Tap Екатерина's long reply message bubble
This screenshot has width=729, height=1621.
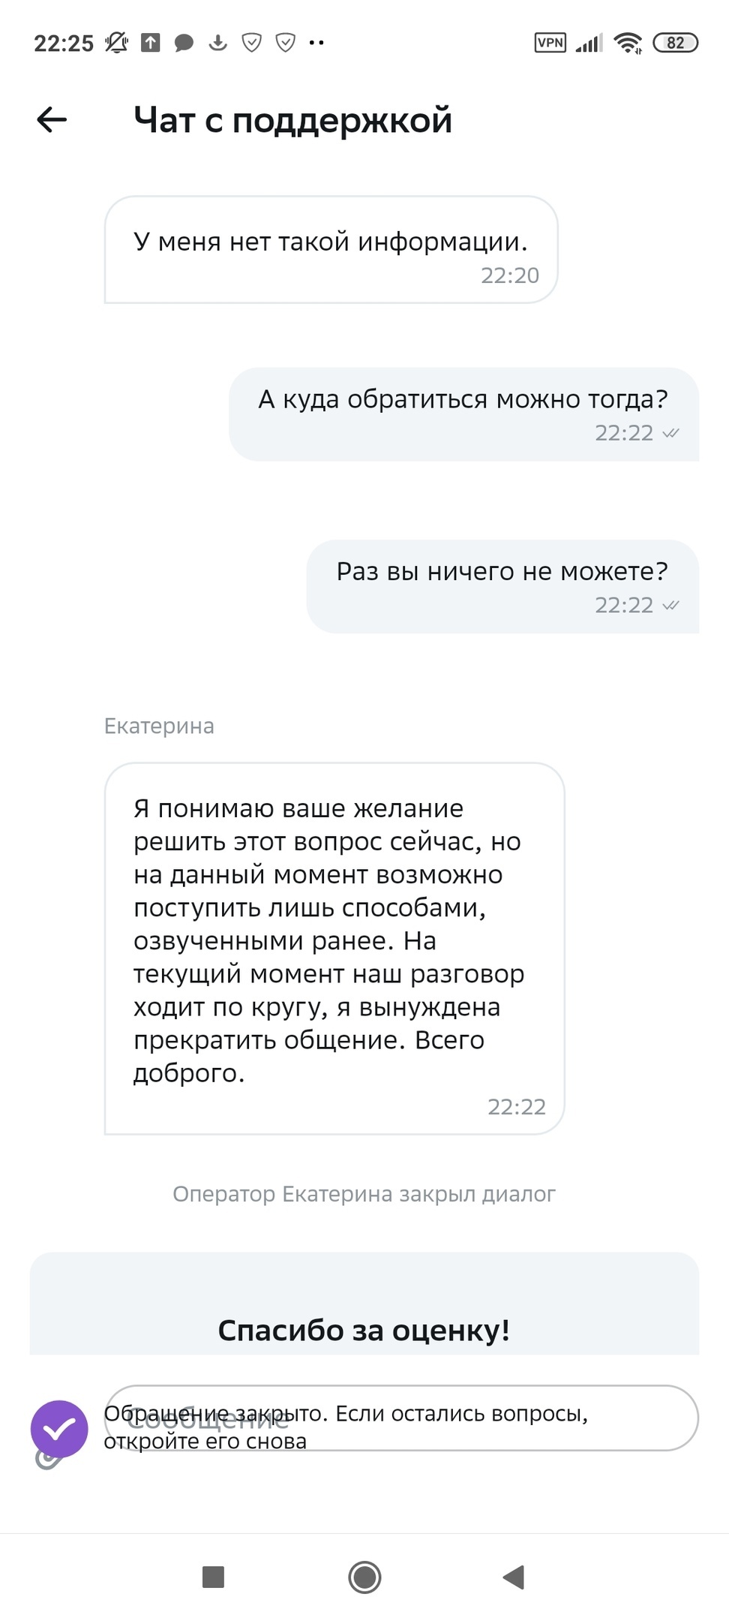[334, 948]
